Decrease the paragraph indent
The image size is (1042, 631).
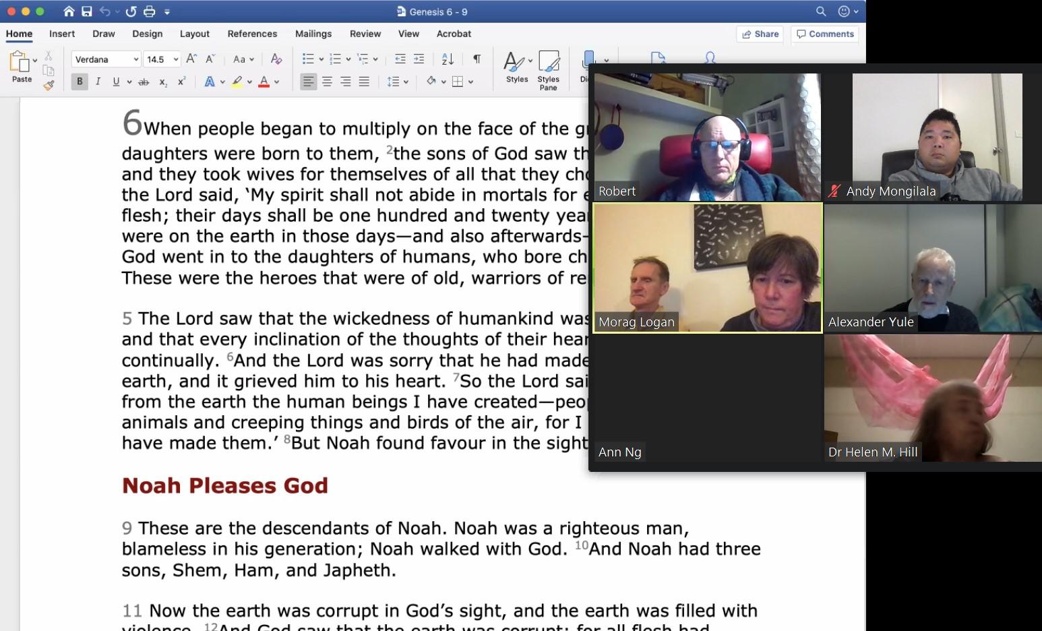400,59
